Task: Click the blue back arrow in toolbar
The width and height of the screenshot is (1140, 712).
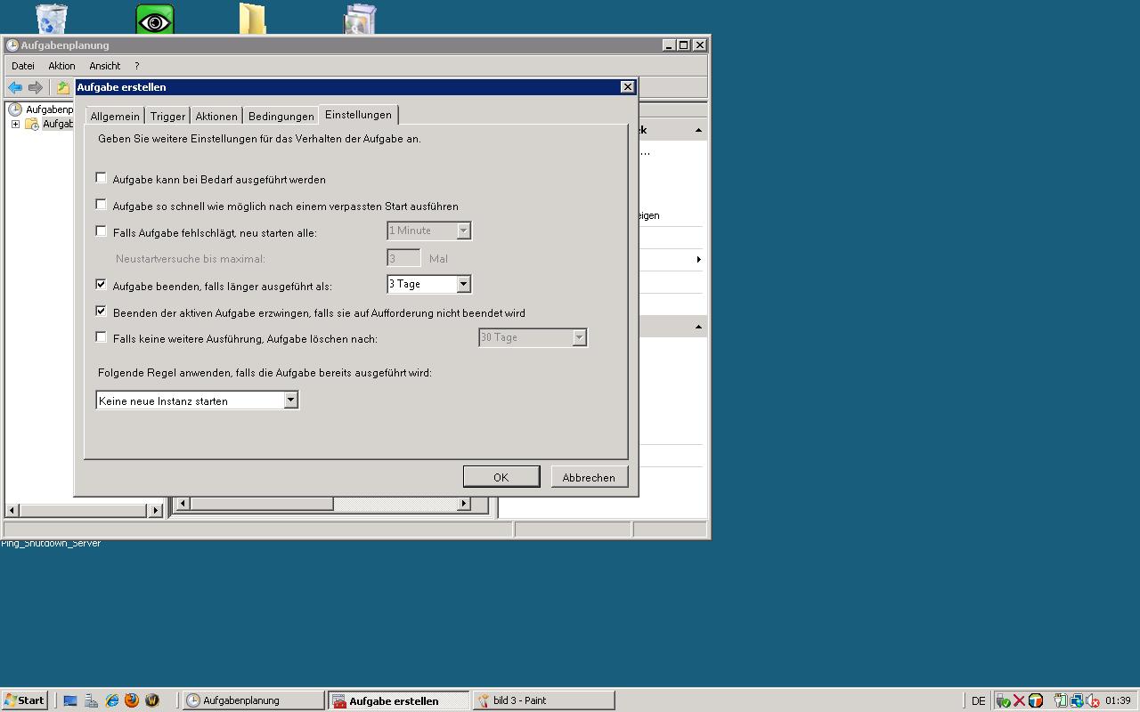Action: coord(15,87)
